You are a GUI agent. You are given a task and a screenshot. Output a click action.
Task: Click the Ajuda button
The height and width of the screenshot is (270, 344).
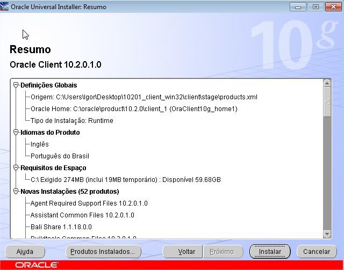pos(25,252)
